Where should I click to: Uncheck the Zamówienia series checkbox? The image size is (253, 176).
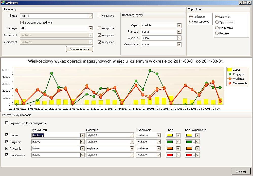[7, 155]
